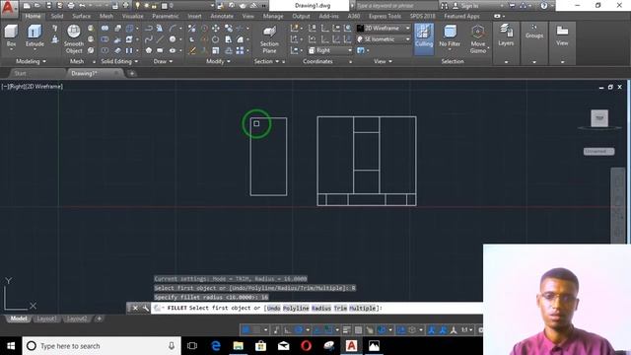Open the No Filter selection dropdown
This screenshot has width=631, height=355.
tap(450, 37)
